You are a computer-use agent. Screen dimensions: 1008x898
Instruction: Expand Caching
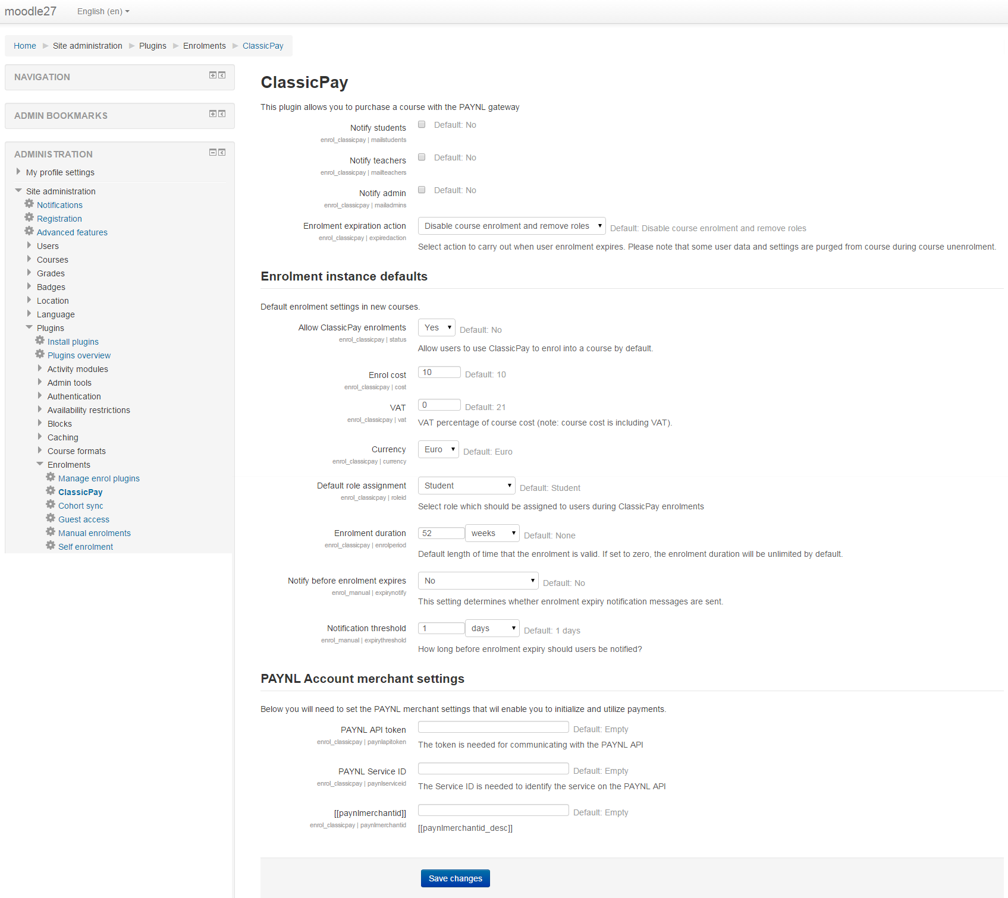pos(40,437)
